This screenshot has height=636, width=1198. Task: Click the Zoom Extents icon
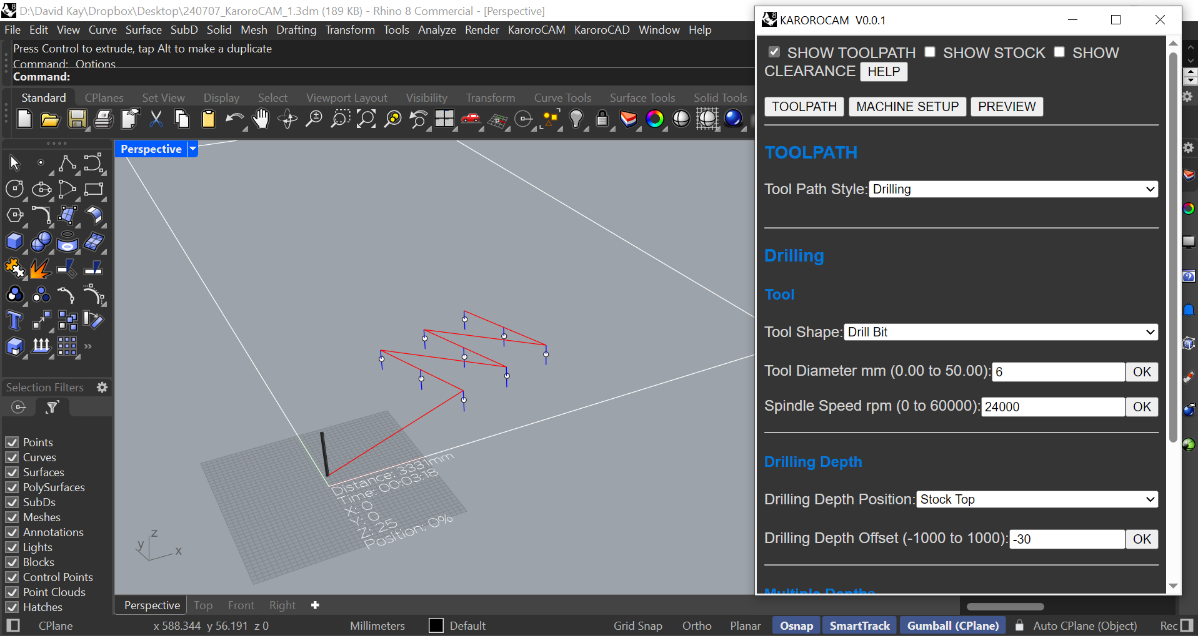pyautogui.click(x=366, y=119)
